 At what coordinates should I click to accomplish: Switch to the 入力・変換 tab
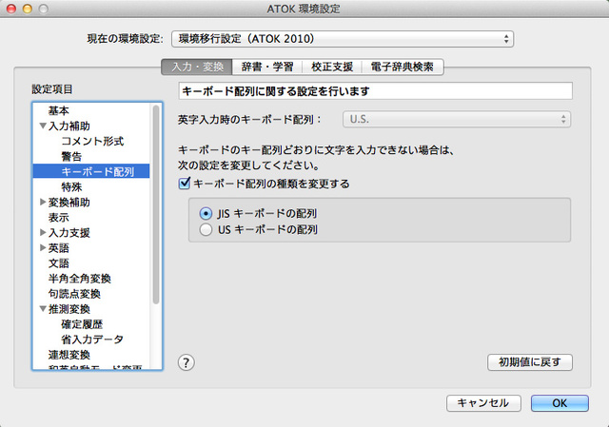click(x=197, y=67)
